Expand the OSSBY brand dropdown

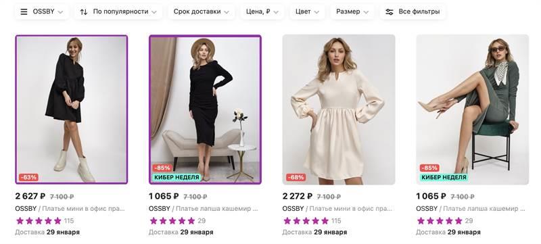pos(42,11)
